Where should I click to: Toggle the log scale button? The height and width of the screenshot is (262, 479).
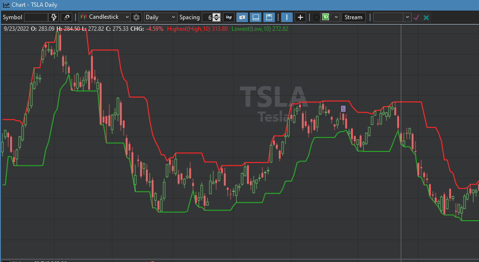tap(229, 17)
